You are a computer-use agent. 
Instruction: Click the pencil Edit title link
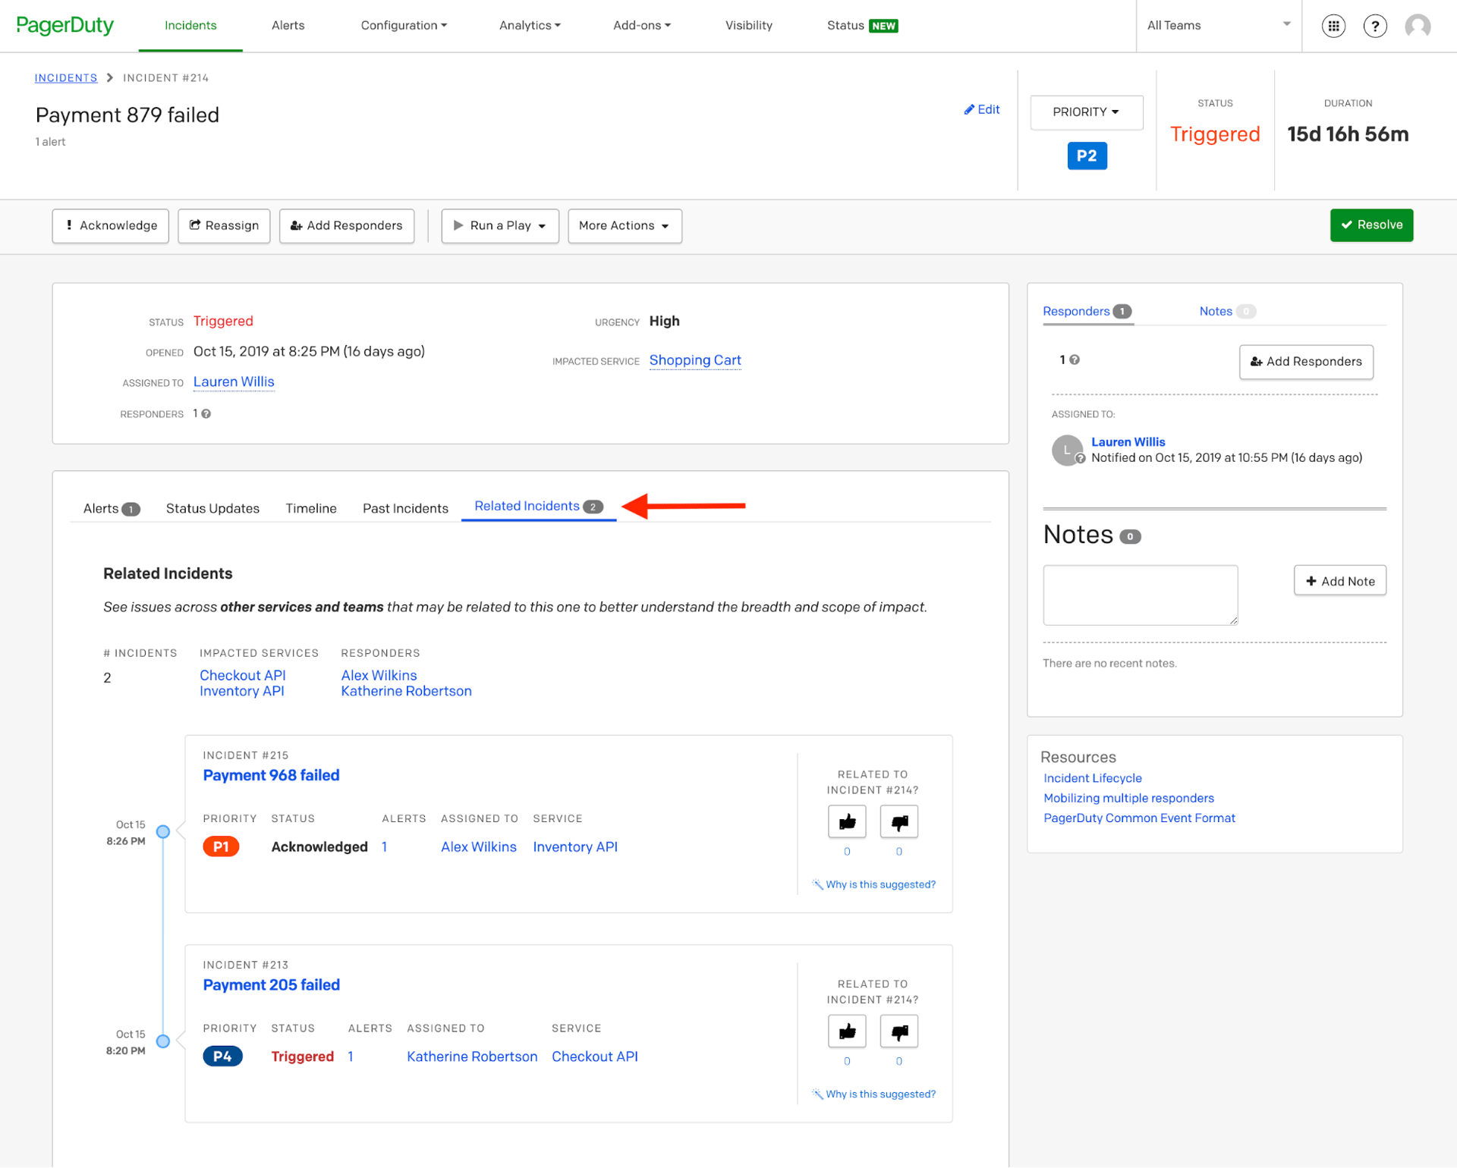[x=981, y=110]
